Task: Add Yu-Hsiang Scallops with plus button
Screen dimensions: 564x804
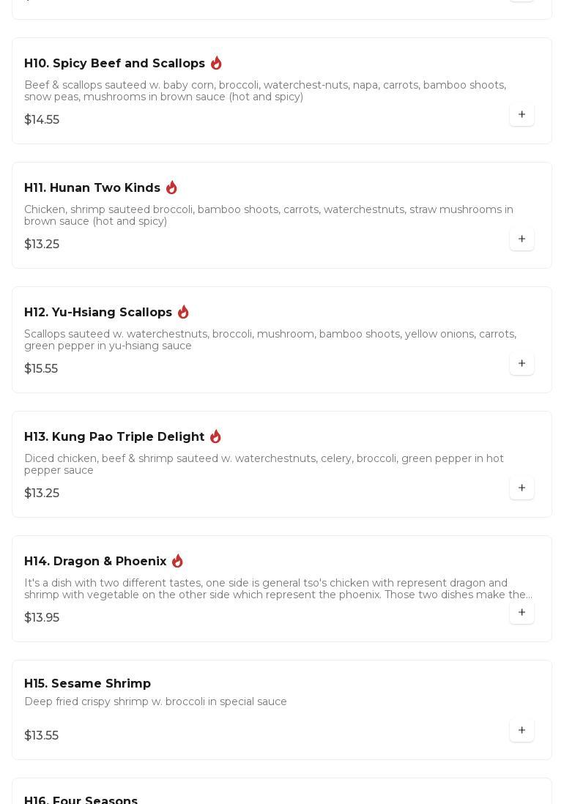Action: coord(522,364)
